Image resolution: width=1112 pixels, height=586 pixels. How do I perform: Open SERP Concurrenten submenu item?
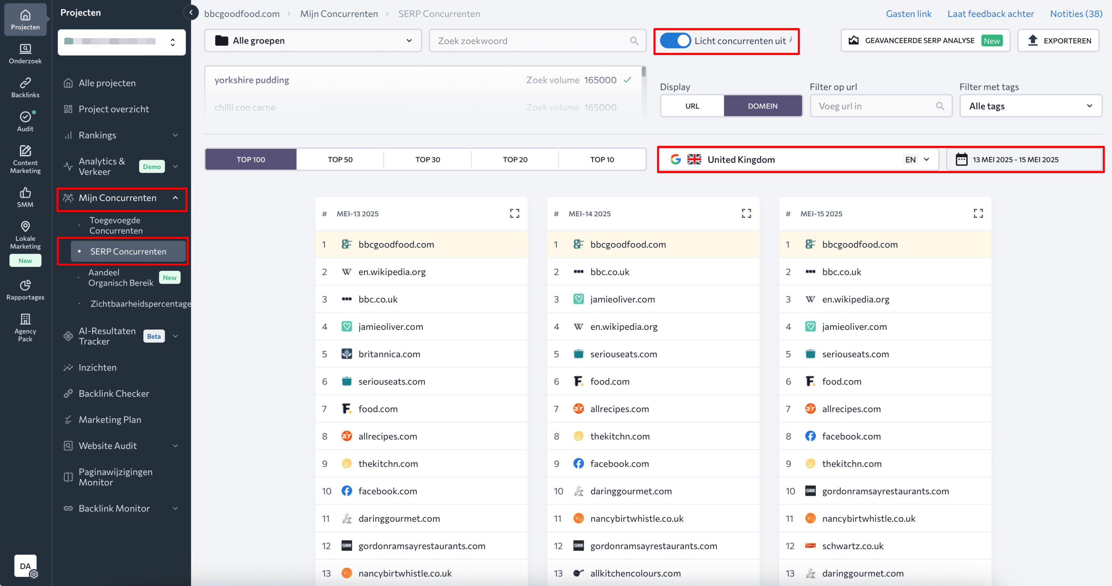coord(128,251)
